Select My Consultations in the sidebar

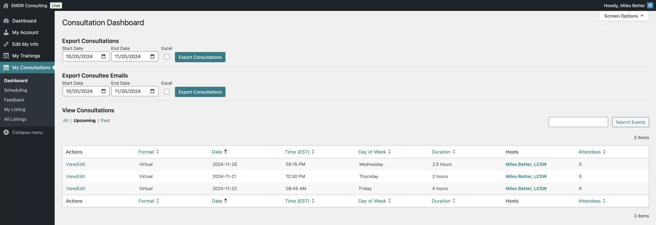[27, 67]
